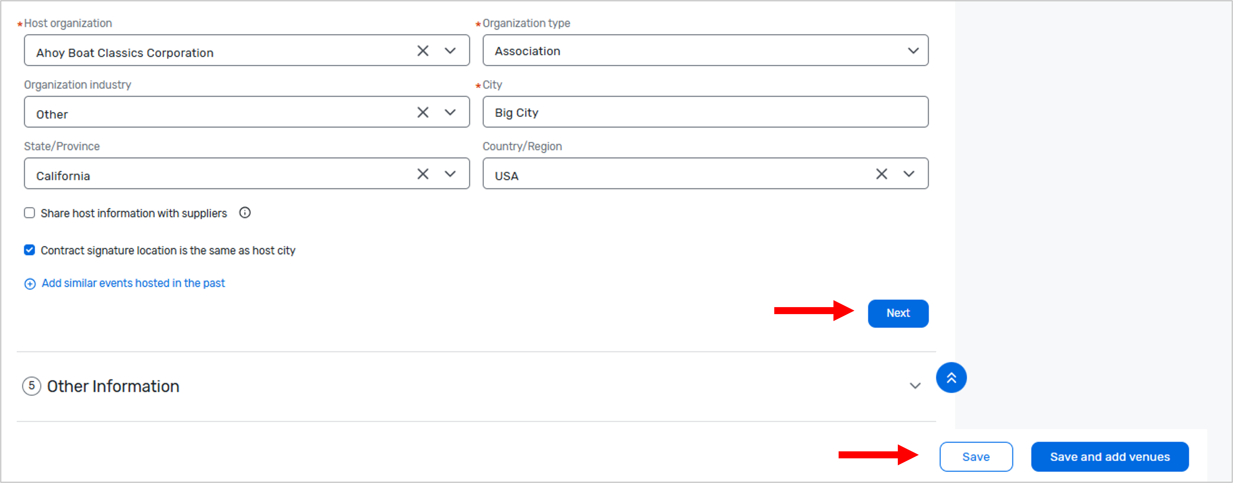
Task: Click into the City input field
Action: (x=705, y=112)
